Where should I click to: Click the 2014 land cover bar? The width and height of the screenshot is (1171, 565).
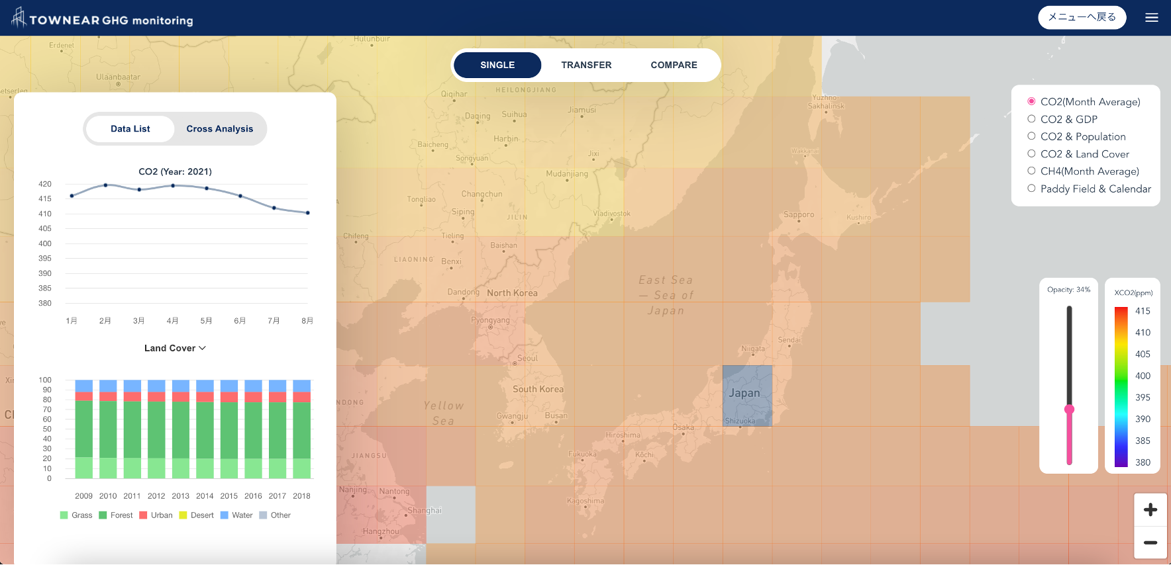(205, 429)
